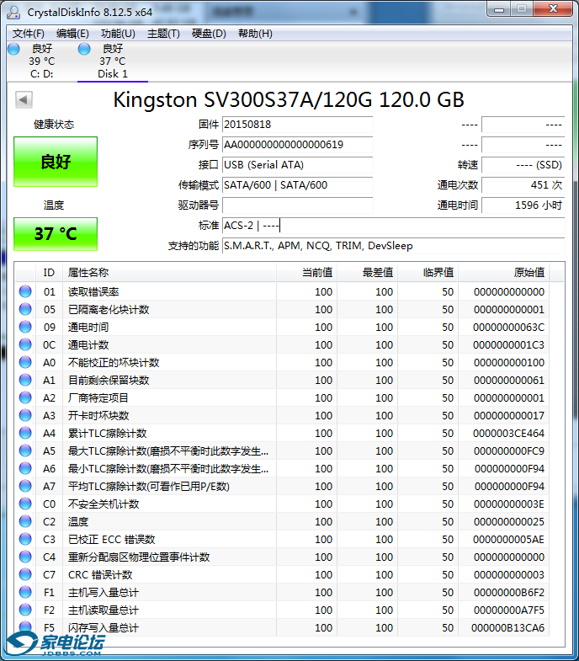Click the power-on count 451 次 field
The image size is (579, 661).
pos(523,185)
